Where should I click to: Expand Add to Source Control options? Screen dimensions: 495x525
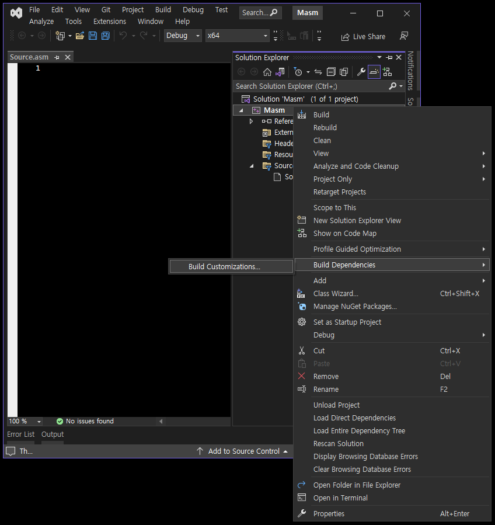(x=285, y=451)
